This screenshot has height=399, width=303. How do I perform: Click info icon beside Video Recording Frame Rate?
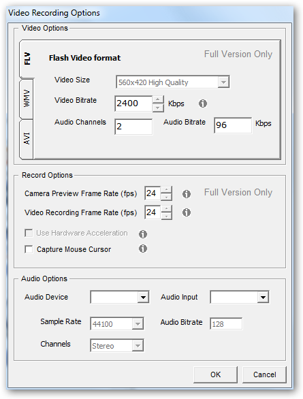tap(187, 212)
